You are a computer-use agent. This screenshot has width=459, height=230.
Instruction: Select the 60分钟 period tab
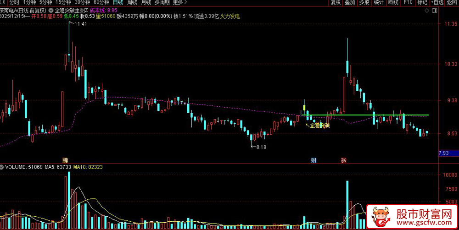click(101, 2)
